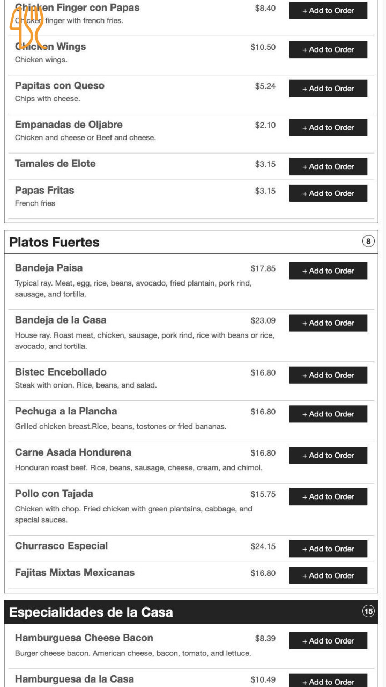Viewport: 386px width, 687px height.
Task: Add Papas Fritas to the order
Action: click(x=328, y=193)
